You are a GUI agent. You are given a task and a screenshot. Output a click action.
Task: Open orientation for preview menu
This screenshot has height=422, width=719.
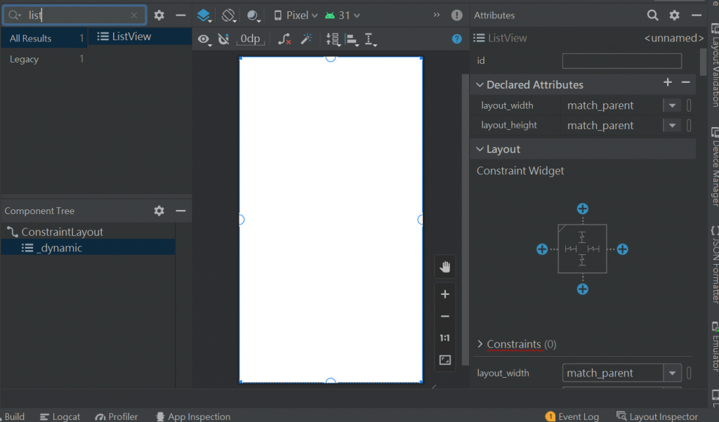[228, 15]
